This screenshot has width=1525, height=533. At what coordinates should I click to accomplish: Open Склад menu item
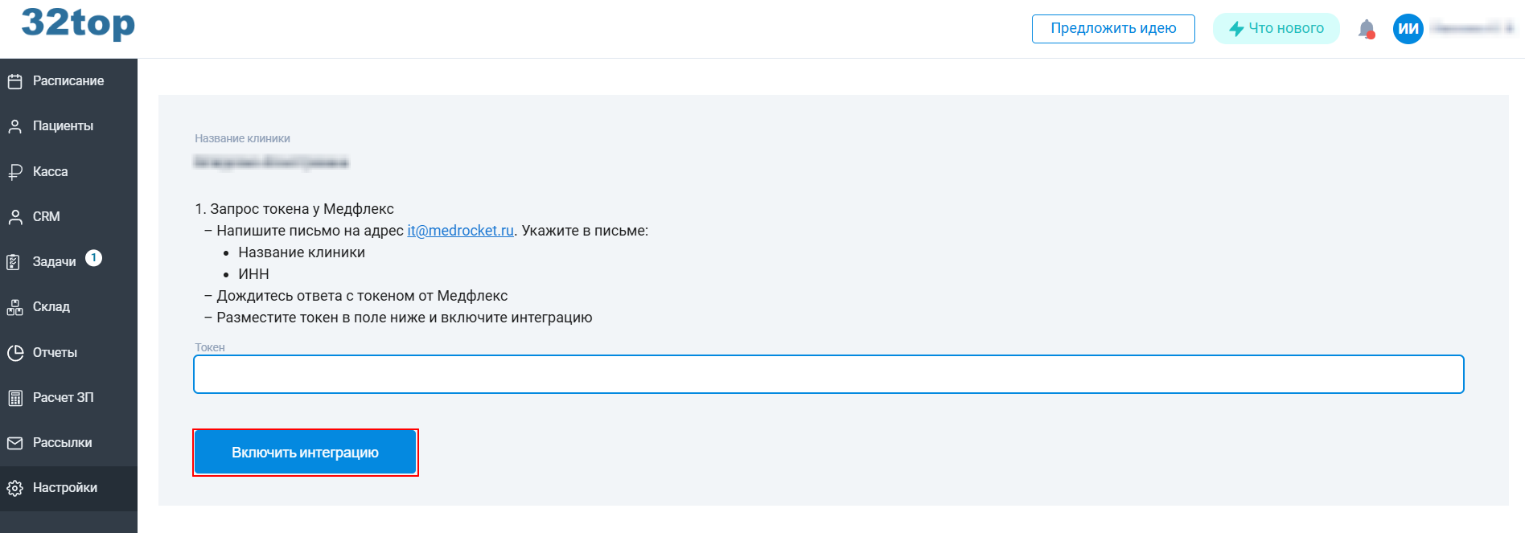click(x=68, y=307)
